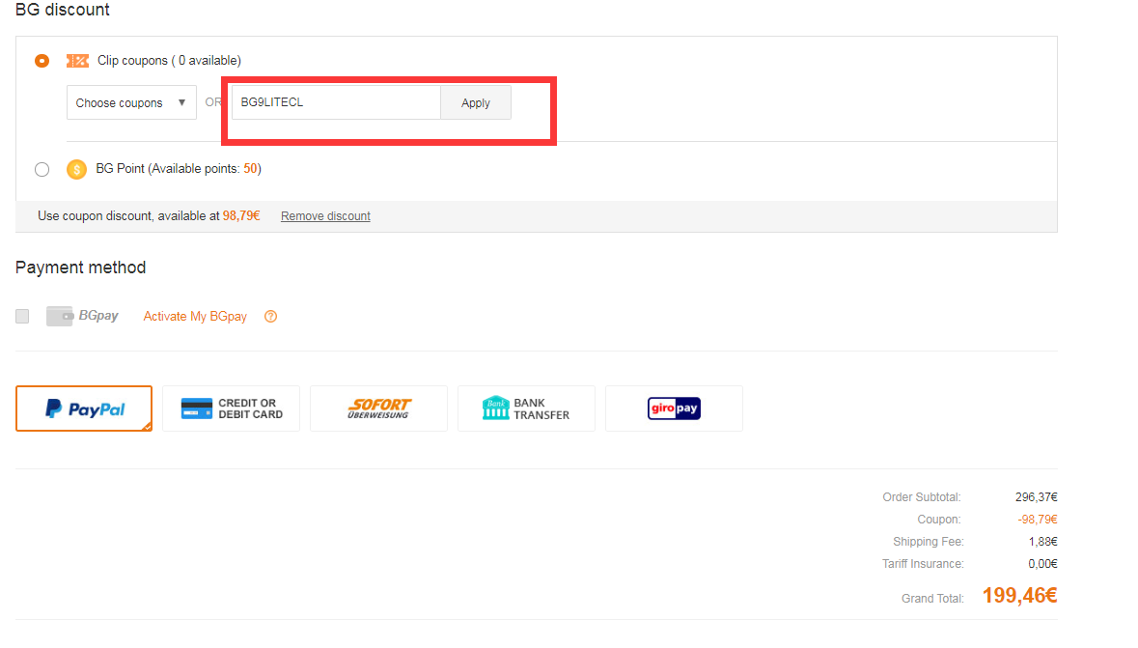
Task: Focus the coupon code field containing BG9LITECL
Action: (x=336, y=102)
